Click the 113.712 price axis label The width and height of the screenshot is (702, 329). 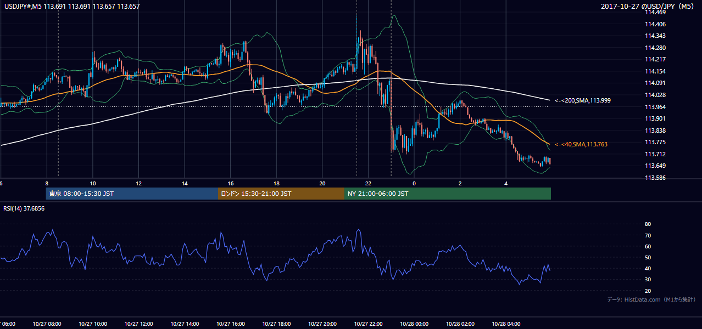click(655, 154)
